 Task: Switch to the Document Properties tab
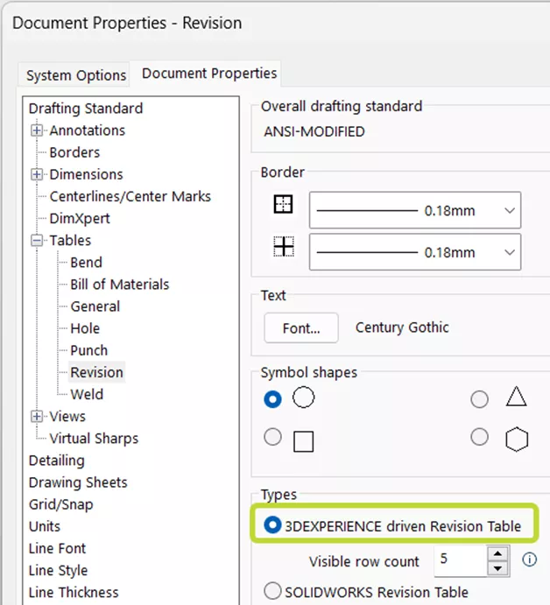[x=209, y=74]
